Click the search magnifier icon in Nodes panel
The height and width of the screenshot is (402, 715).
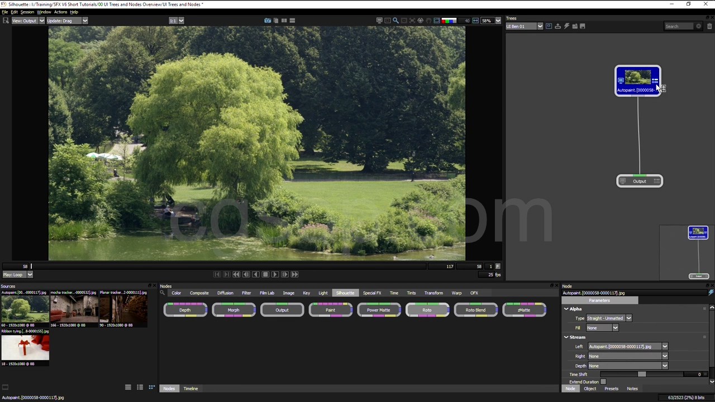[163, 293]
